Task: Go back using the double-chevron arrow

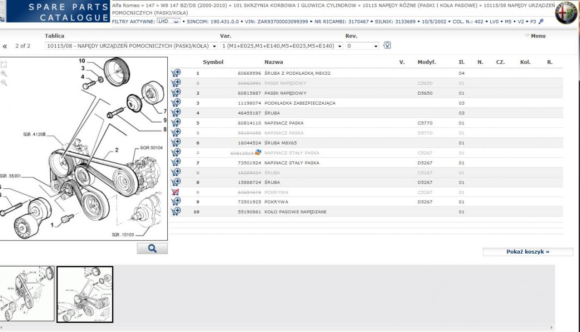Action: tap(5, 46)
